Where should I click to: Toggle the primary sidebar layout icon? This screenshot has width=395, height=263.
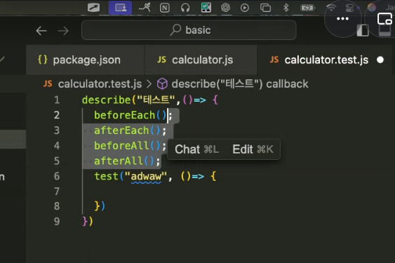pyautogui.click(x=363, y=31)
